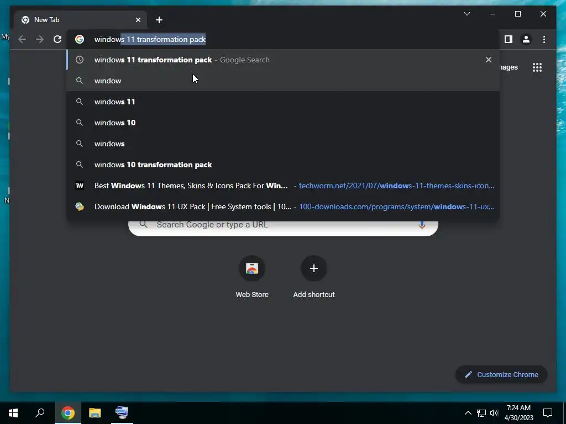Open File Explorer from the taskbar
This screenshot has width=566, height=424.
[95, 413]
